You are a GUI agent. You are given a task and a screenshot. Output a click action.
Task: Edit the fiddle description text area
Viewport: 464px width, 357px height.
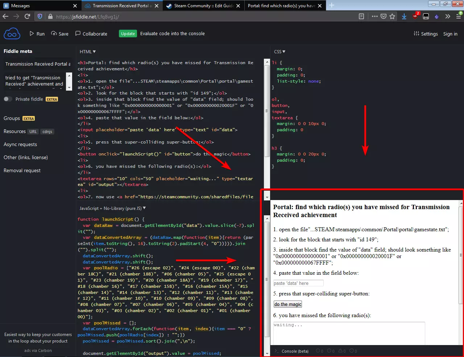35,81
